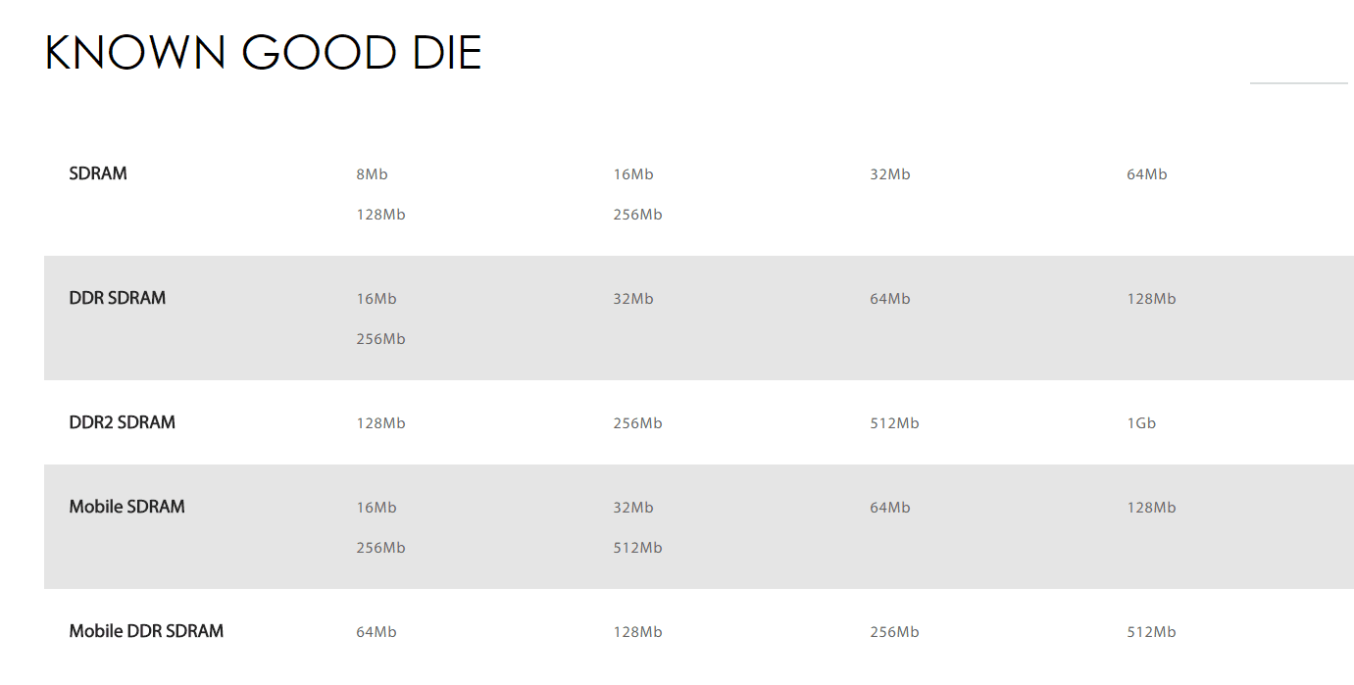Open the DDR SDRAM 16Mb link
This screenshot has height=685, width=1354.
coord(376,299)
